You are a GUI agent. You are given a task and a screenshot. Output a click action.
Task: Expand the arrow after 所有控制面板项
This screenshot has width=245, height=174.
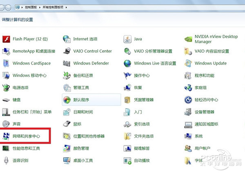[66, 7]
